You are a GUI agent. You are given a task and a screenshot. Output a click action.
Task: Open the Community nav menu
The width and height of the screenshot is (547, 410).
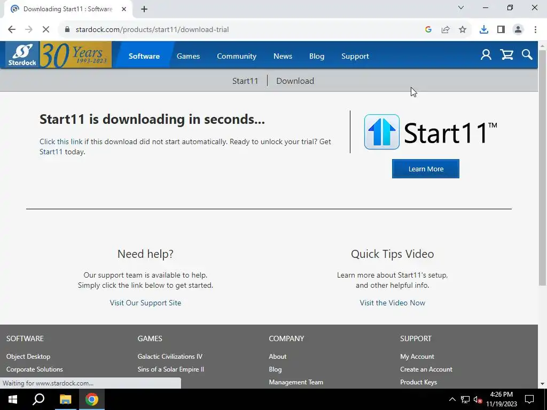pyautogui.click(x=237, y=56)
